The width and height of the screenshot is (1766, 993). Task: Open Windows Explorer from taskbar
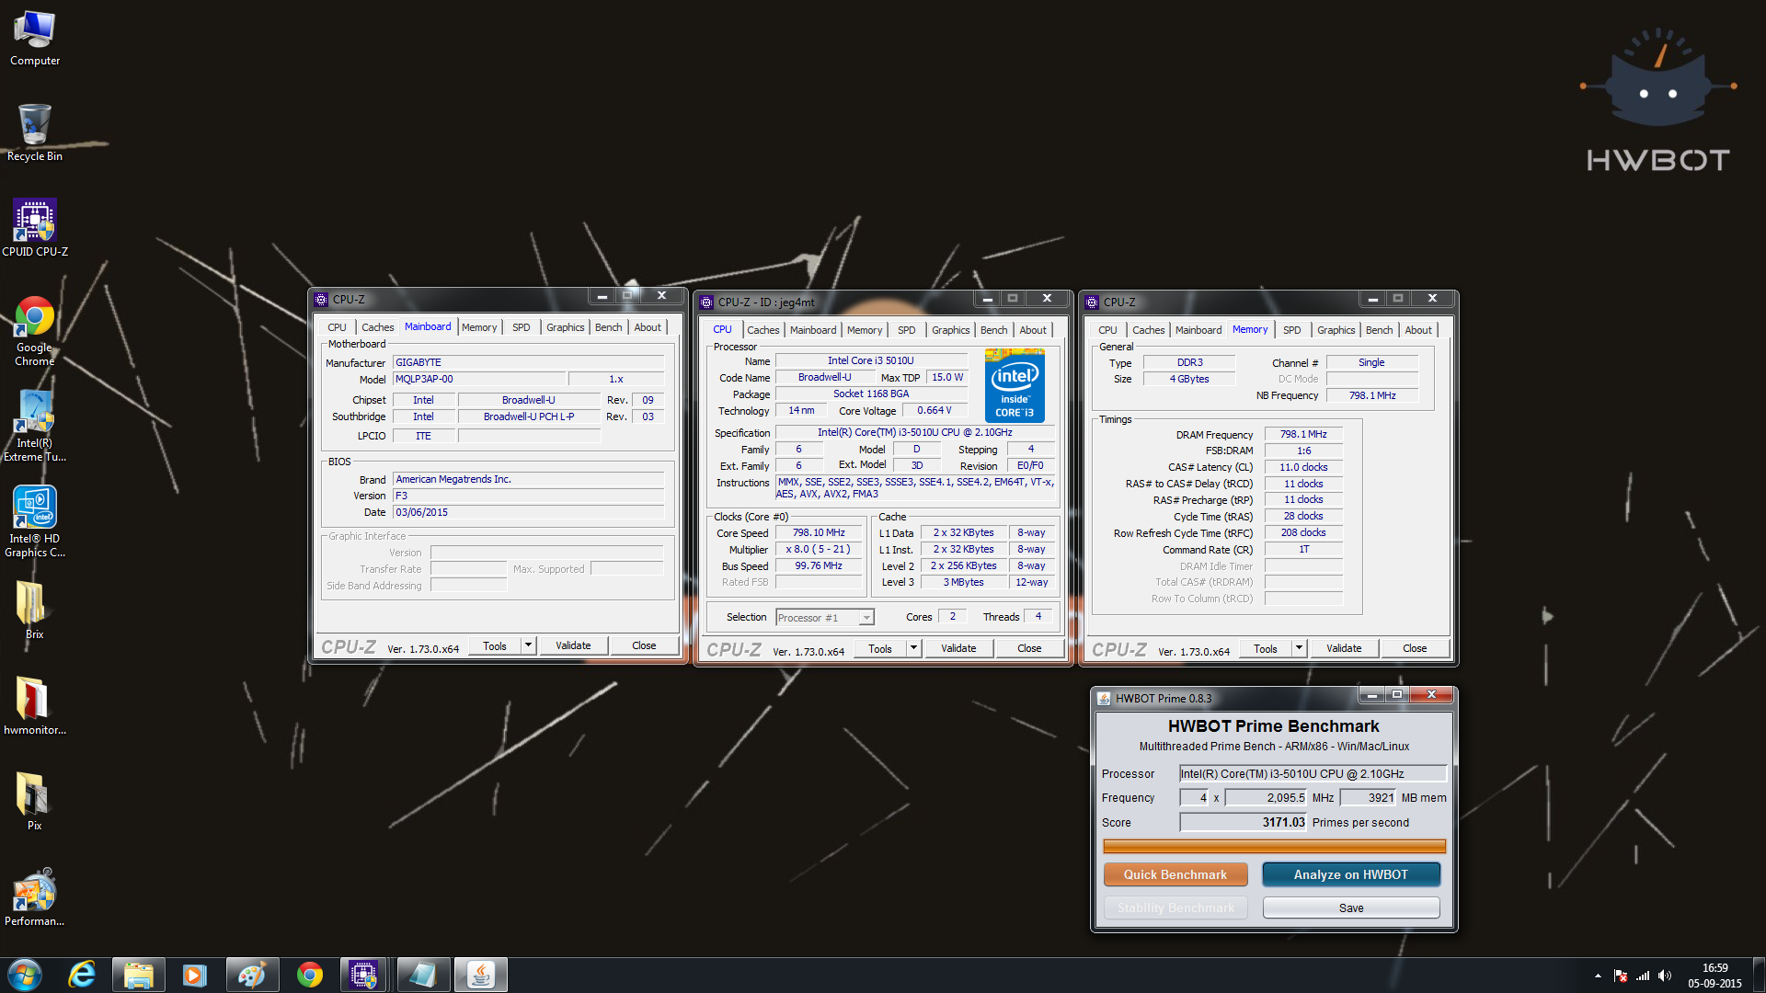click(x=138, y=975)
